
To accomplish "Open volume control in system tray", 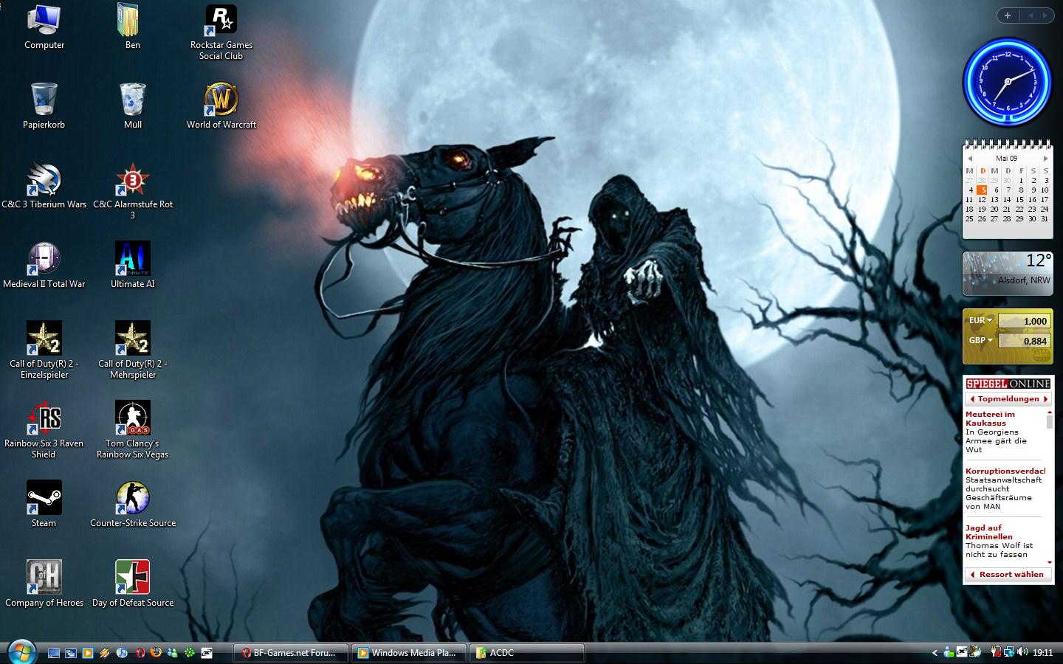I will point(1022,652).
